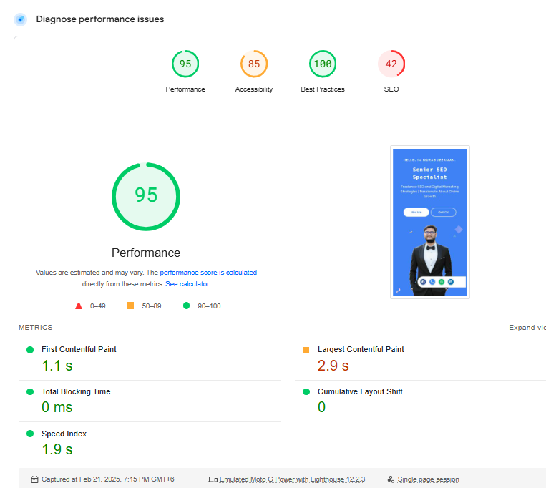Screen dimensions: 546x488
Task: Click the Accessibility score gauge 85
Action: [x=254, y=64]
